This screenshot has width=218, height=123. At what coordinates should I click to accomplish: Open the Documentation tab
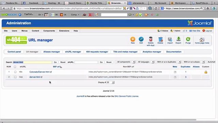(x=174, y=52)
